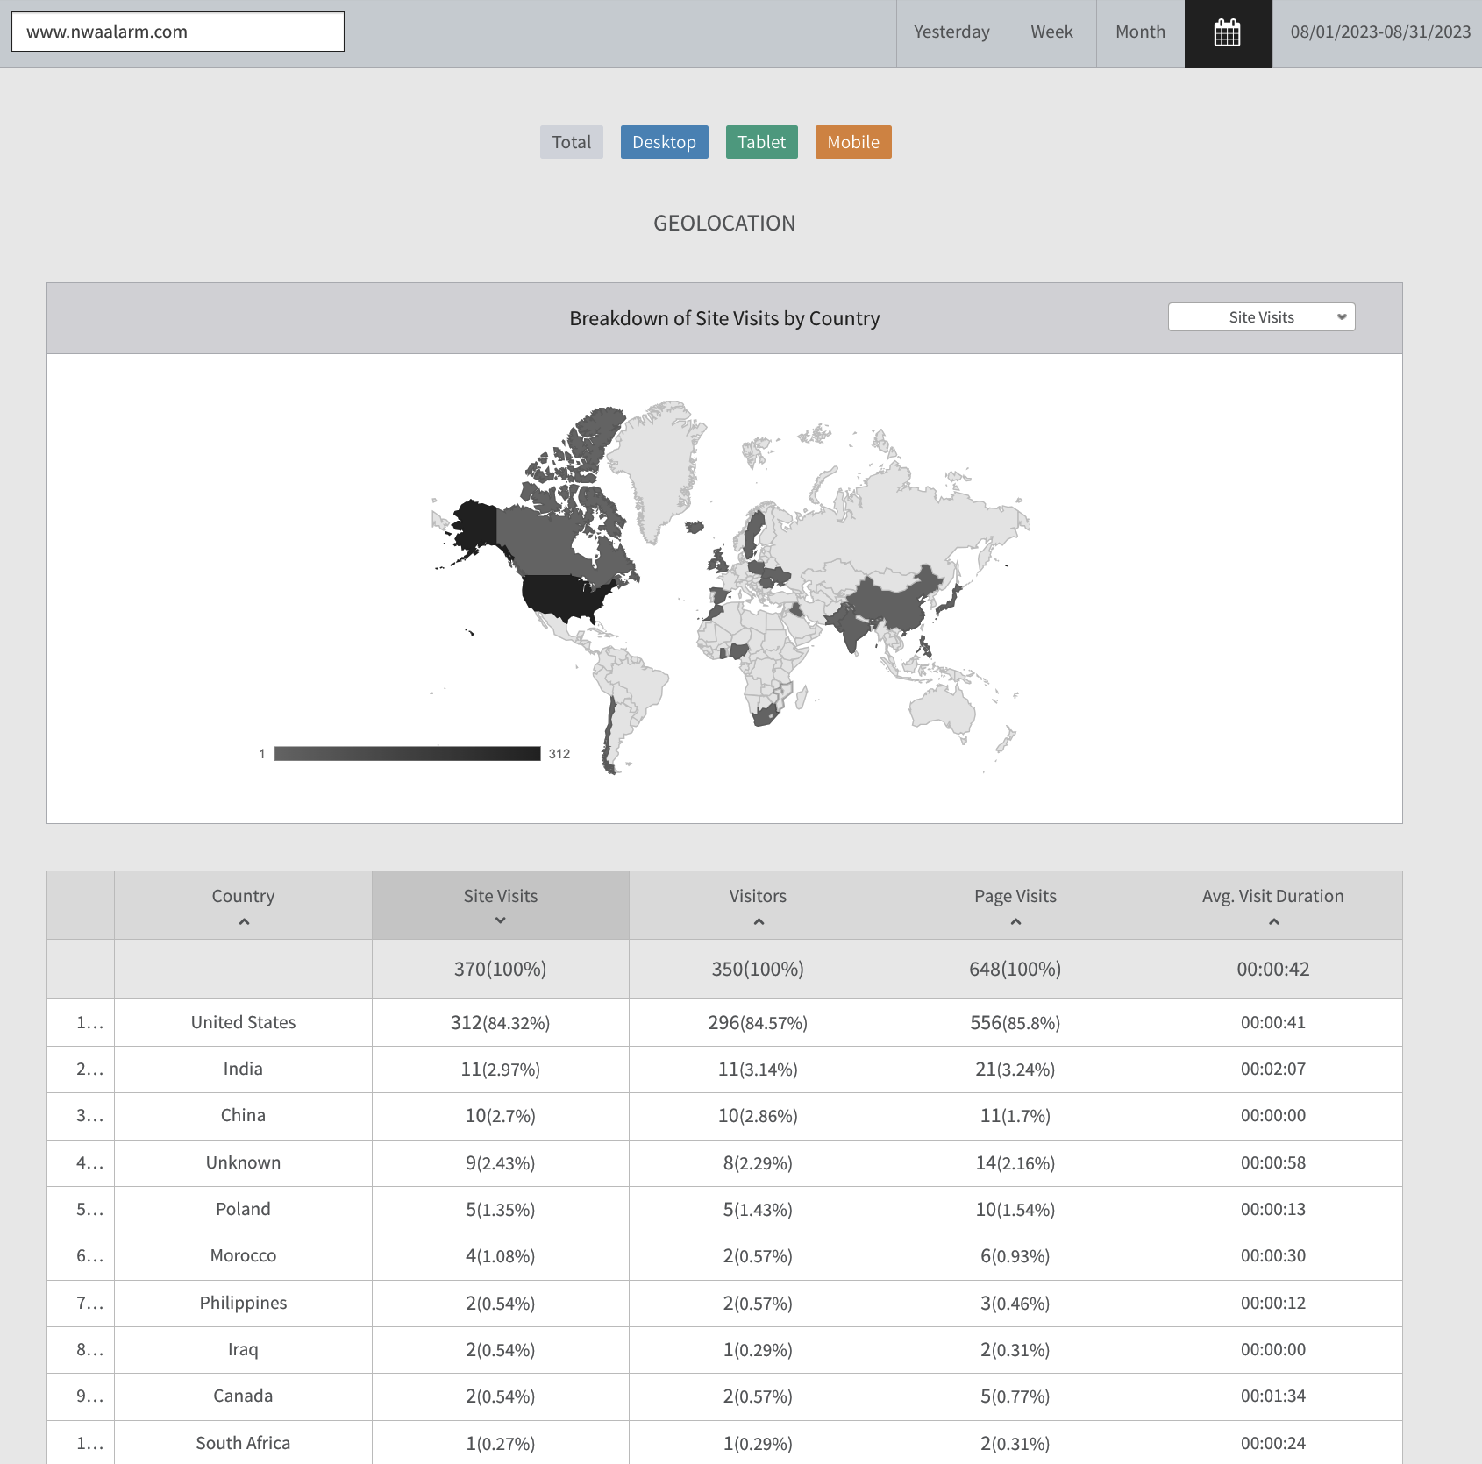Switch to Yesterday time range

951,32
